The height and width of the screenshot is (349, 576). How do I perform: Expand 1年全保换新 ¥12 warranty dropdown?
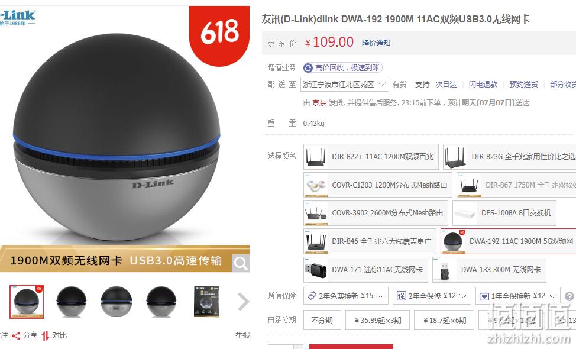pyautogui.click(x=517, y=296)
